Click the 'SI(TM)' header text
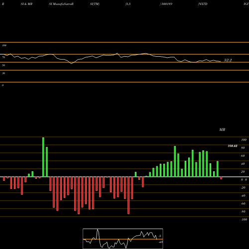The width and height of the screenshot is (249, 249). click(95, 4)
